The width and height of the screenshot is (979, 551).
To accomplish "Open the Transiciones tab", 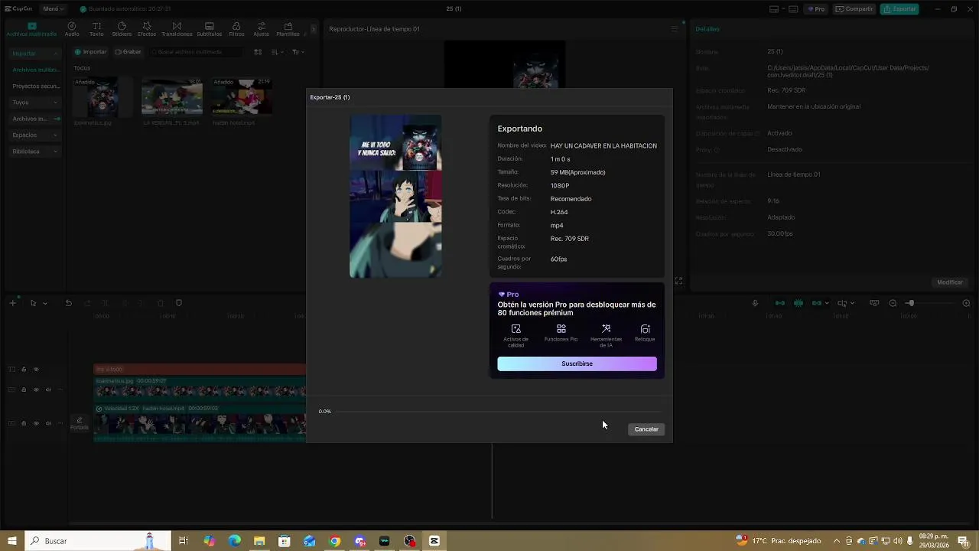I will click(177, 29).
